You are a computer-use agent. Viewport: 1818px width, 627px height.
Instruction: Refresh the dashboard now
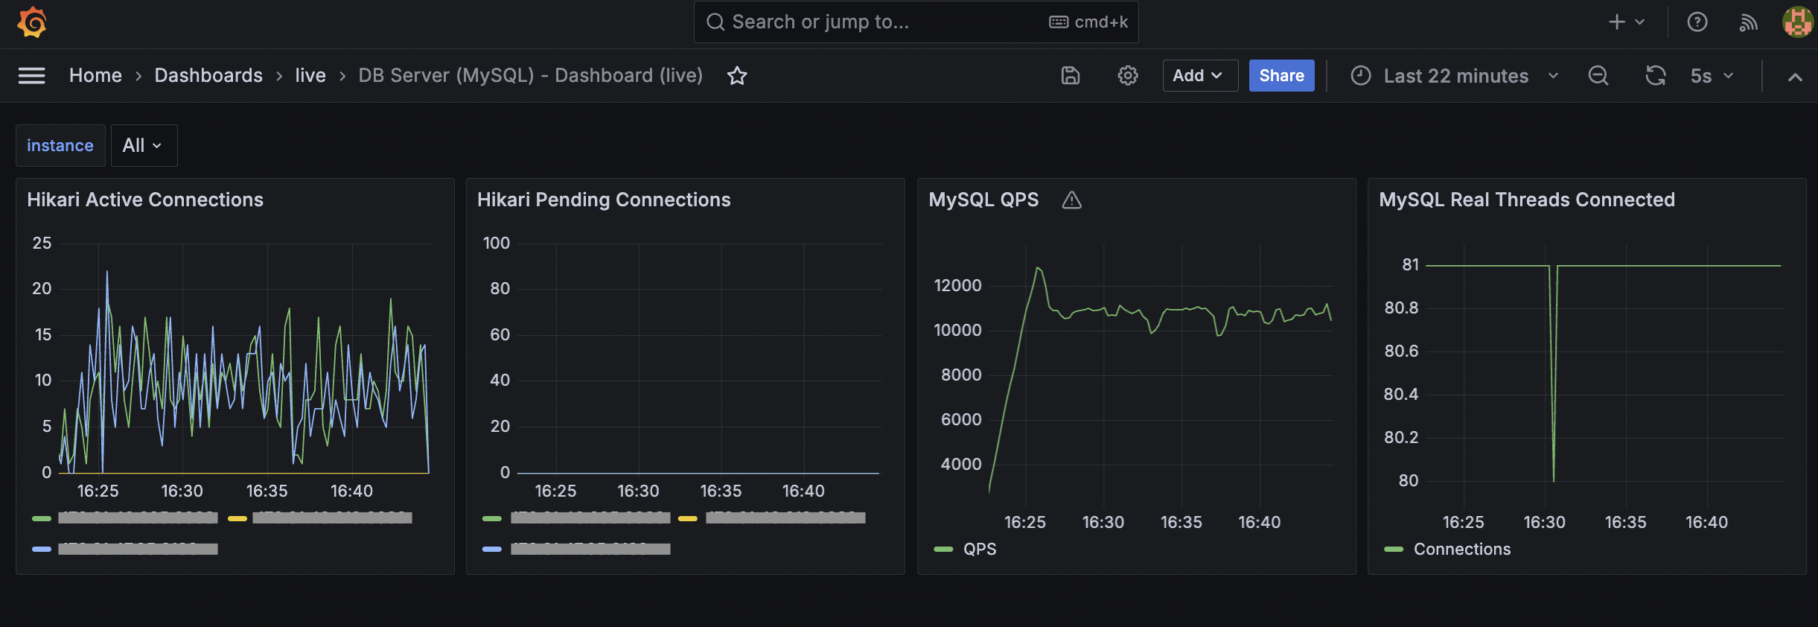(x=1655, y=75)
